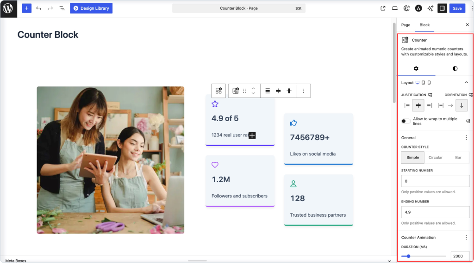Click the black circular Astra icon
This screenshot has width=474, height=263.
(x=418, y=8)
